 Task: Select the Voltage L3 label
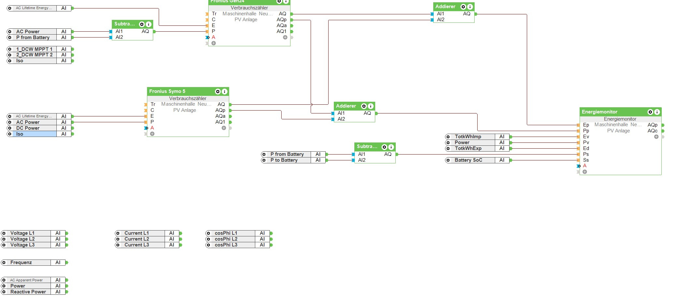tap(22, 245)
